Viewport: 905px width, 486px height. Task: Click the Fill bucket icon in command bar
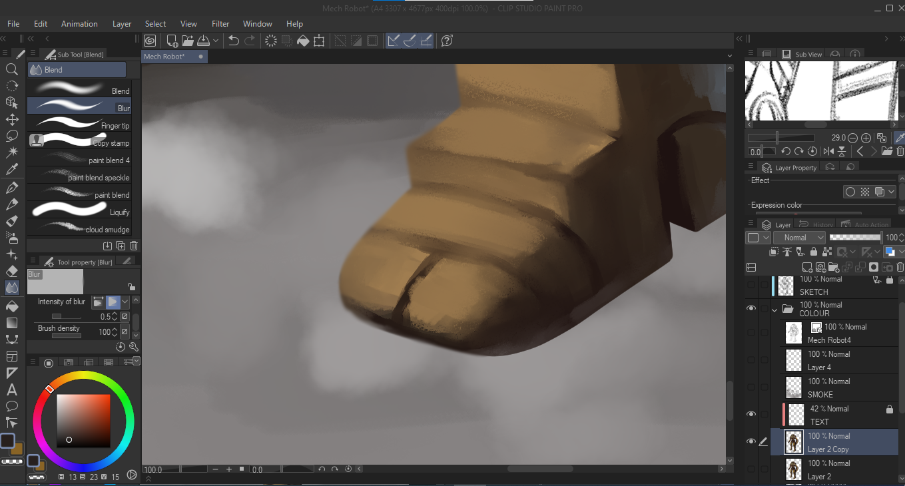click(x=303, y=41)
